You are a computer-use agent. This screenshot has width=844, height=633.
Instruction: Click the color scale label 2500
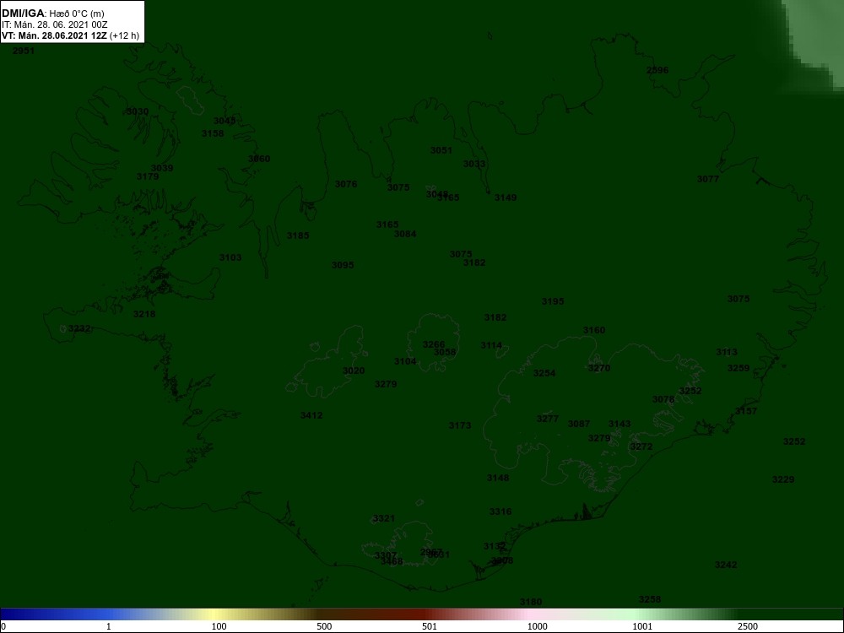pos(748,626)
